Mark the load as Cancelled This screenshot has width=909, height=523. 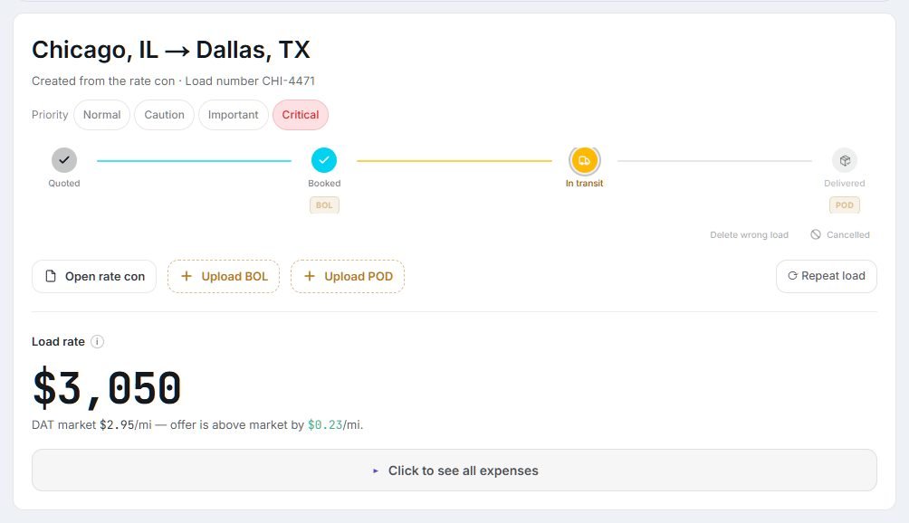pos(840,234)
